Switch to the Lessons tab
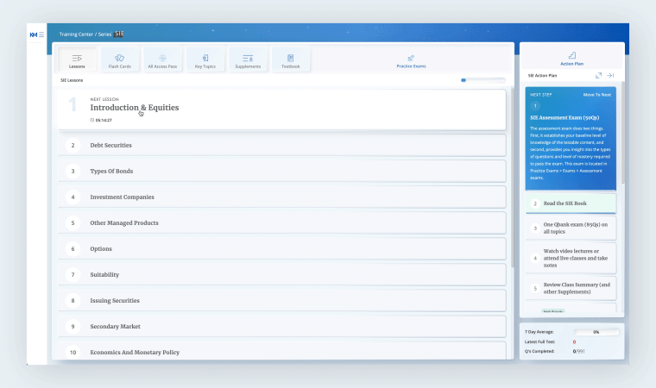This screenshot has height=388, width=656. tap(77, 60)
